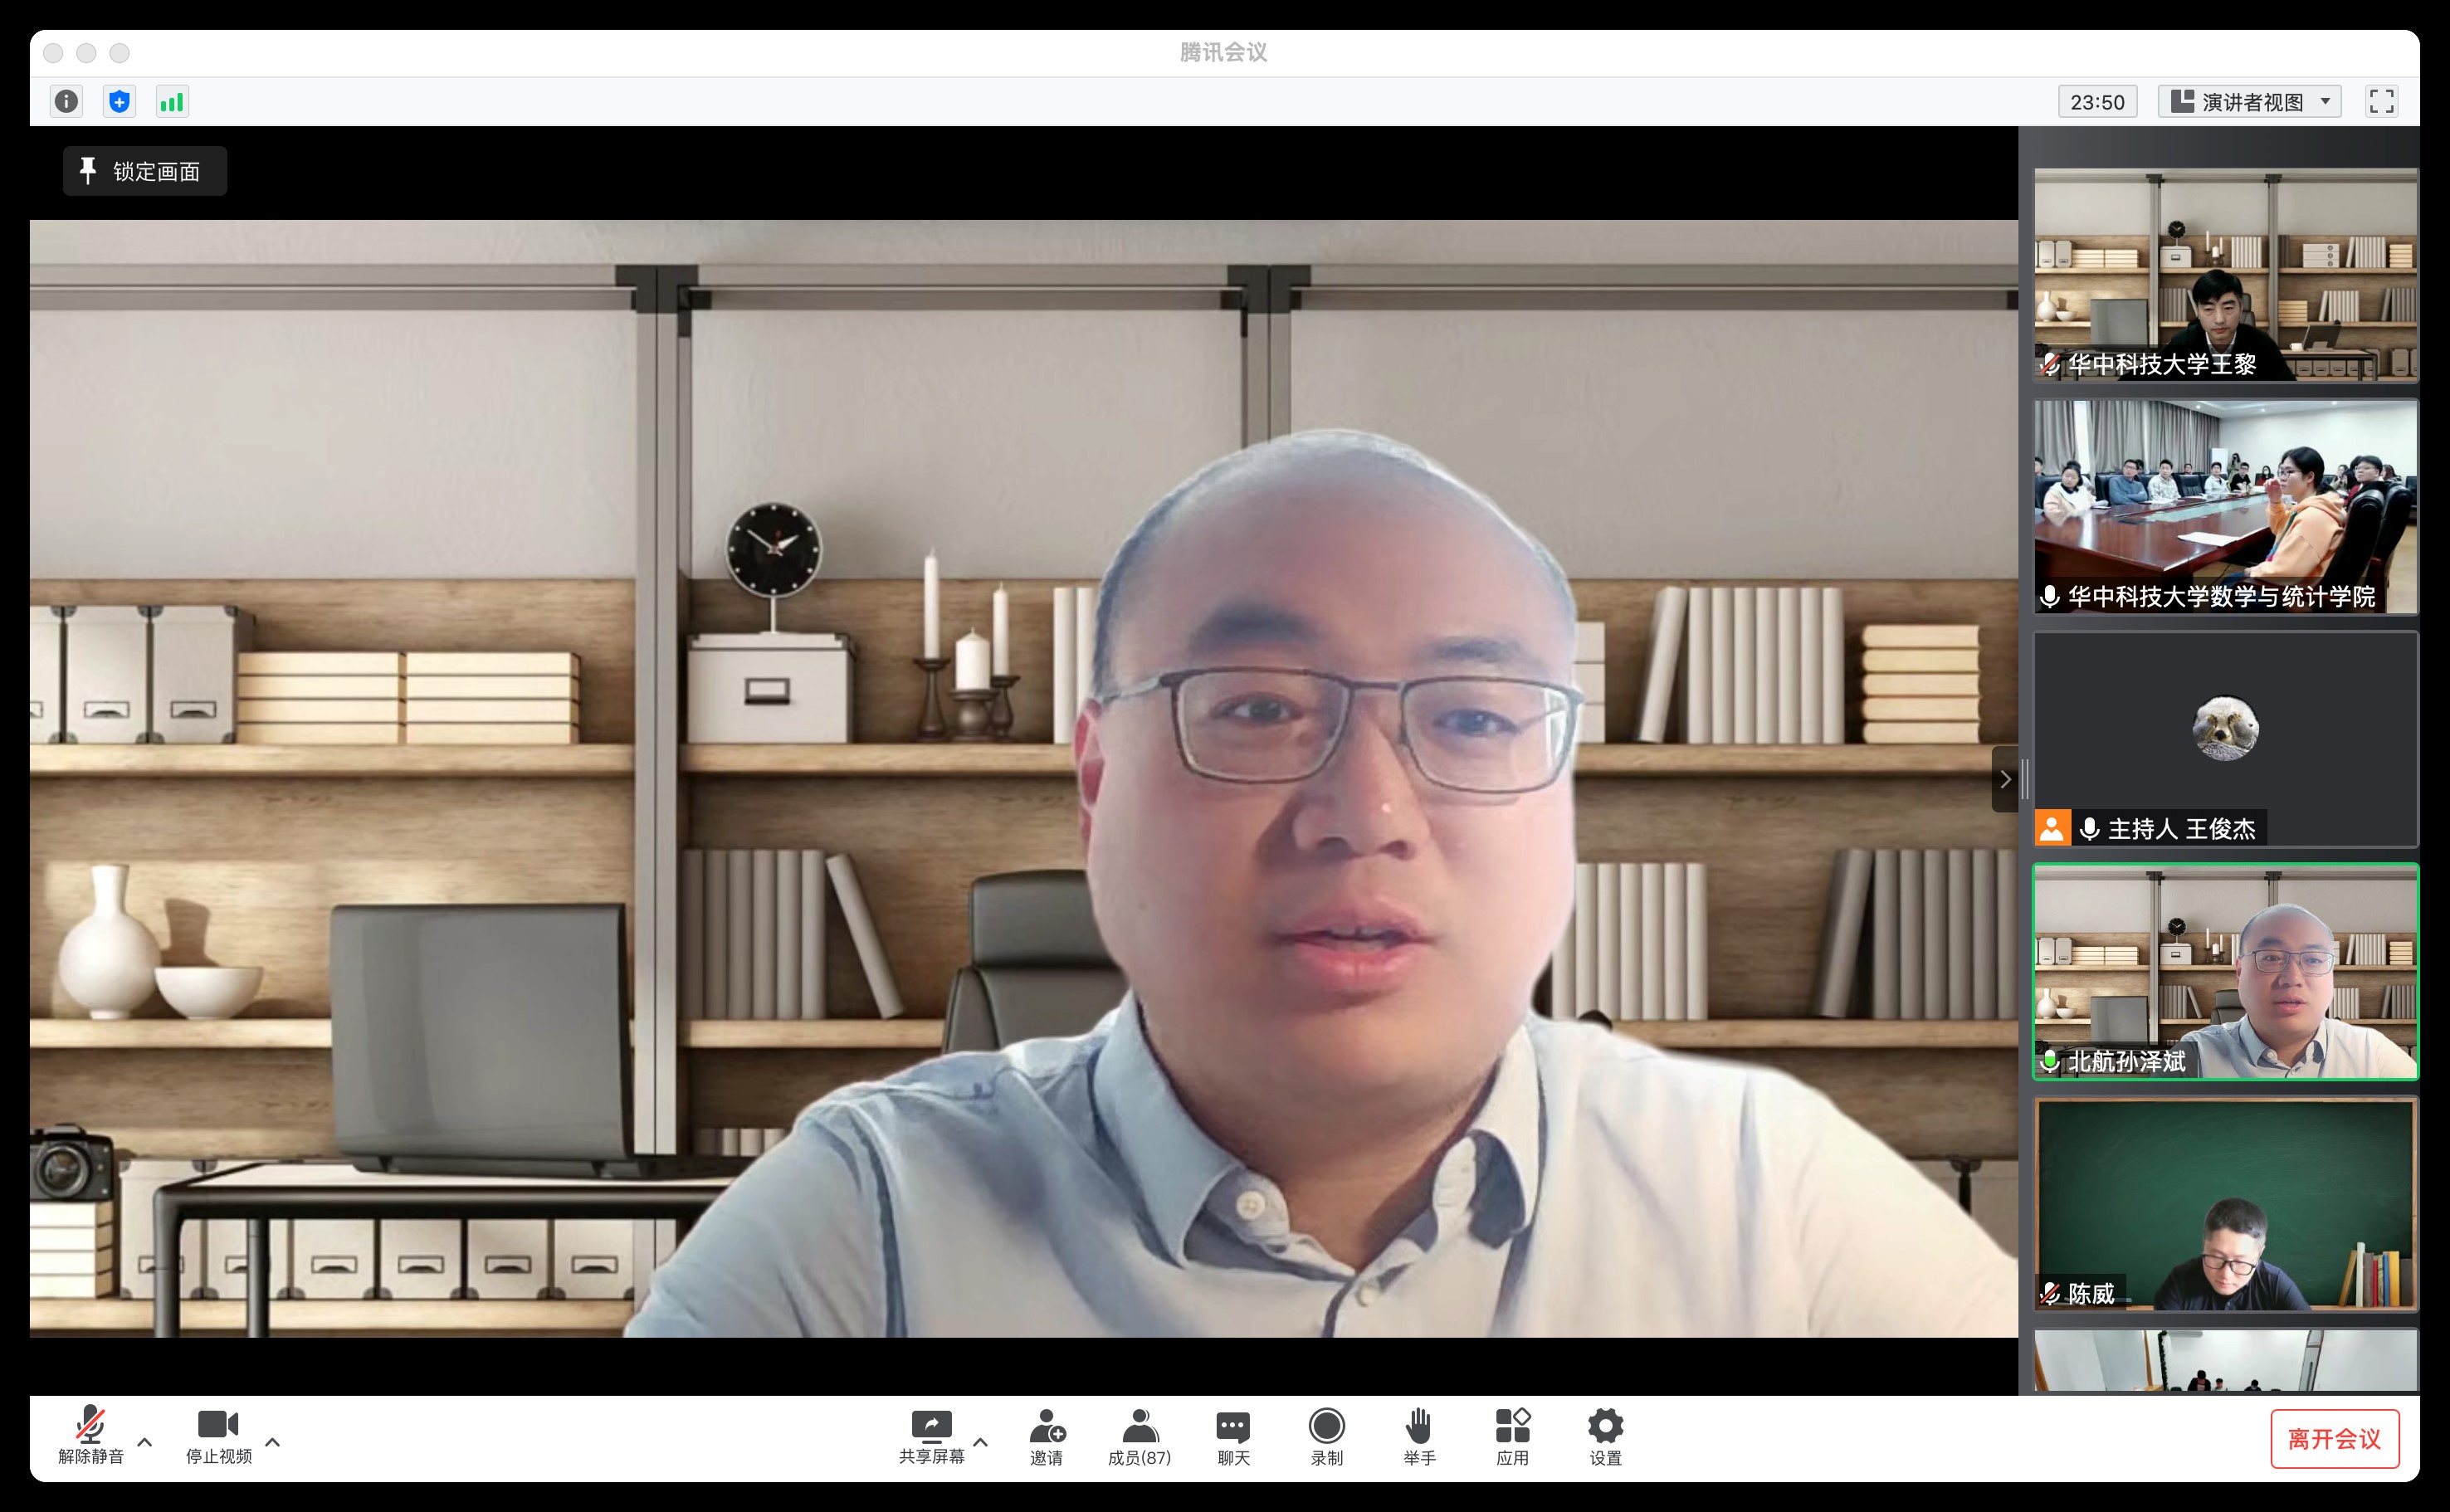The height and width of the screenshot is (1512, 2450).
Task: Click the main speaker video
Action: pos(1024,778)
